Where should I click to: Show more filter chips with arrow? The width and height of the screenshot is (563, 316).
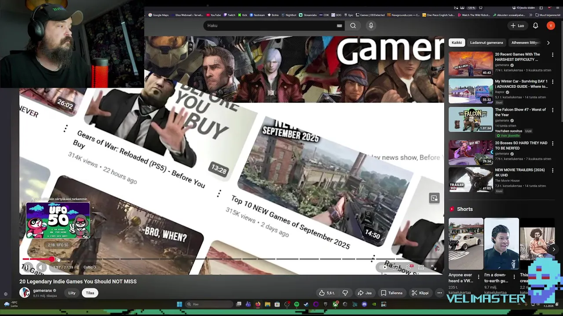548,43
